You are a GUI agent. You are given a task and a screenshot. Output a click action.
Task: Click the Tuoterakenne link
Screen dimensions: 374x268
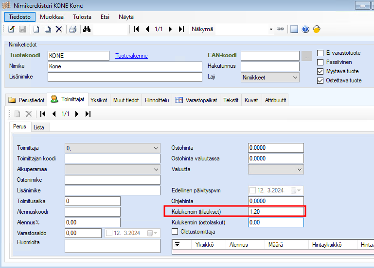coord(131,56)
